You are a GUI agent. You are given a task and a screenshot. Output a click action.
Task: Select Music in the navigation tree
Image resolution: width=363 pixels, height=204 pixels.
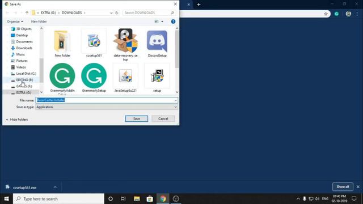(x=18, y=54)
